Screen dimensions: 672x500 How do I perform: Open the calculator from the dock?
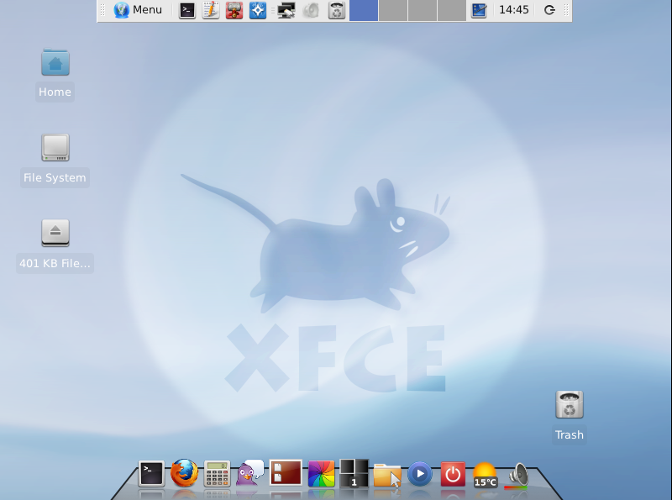coord(217,474)
